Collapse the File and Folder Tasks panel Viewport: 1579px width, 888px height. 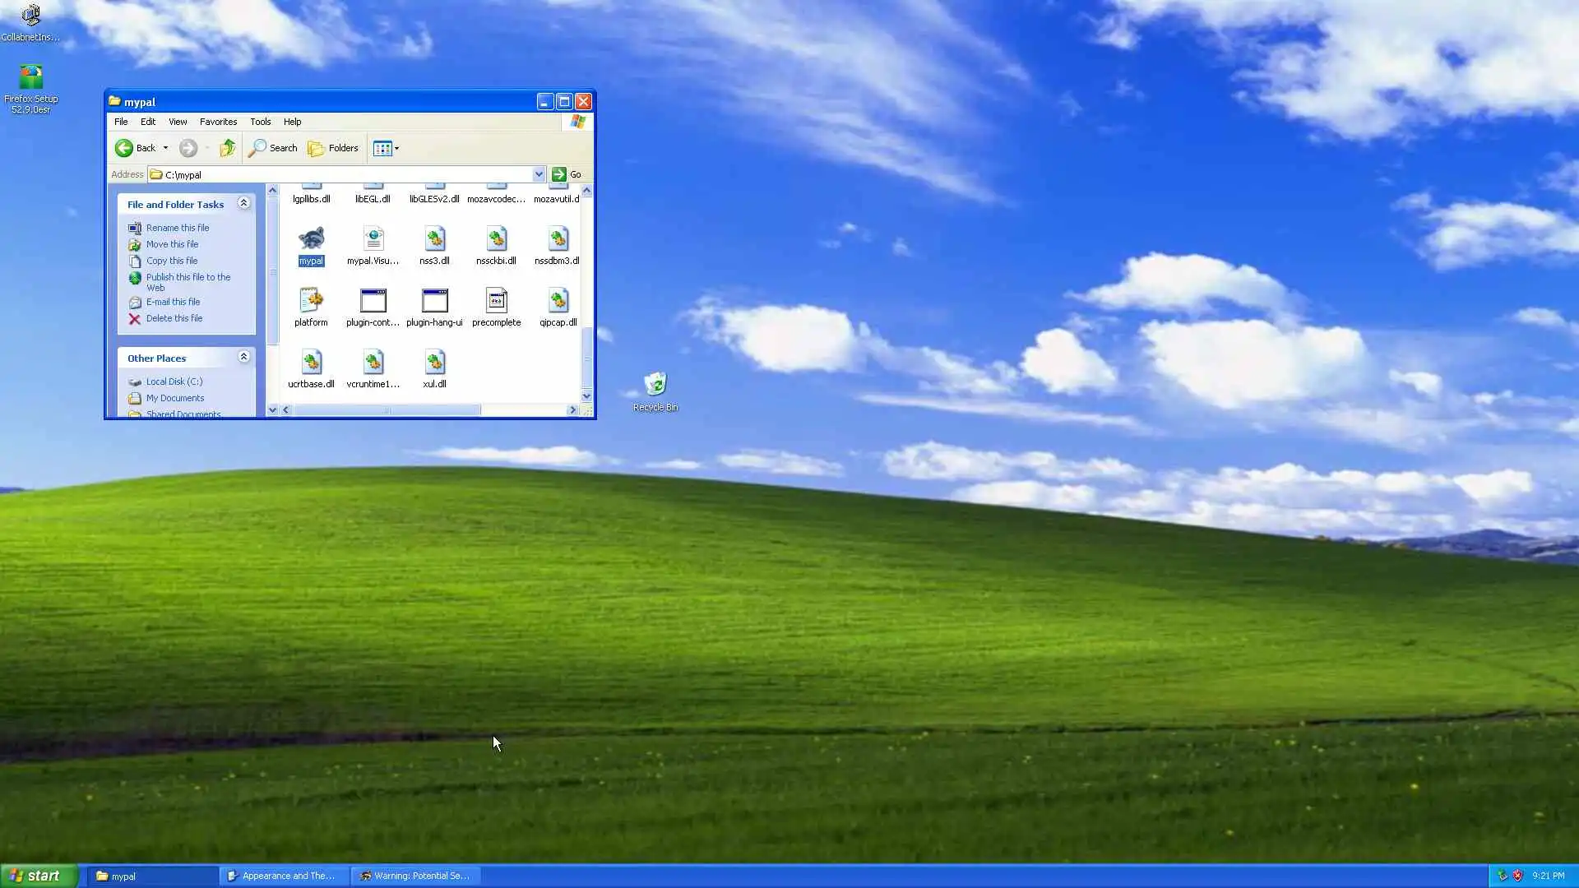(x=243, y=203)
